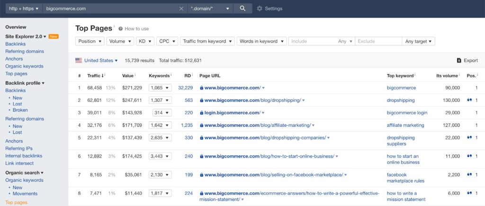This screenshot has width=485, height=206.
Task: Open the Any dropdown in Include field
Action: point(345,41)
